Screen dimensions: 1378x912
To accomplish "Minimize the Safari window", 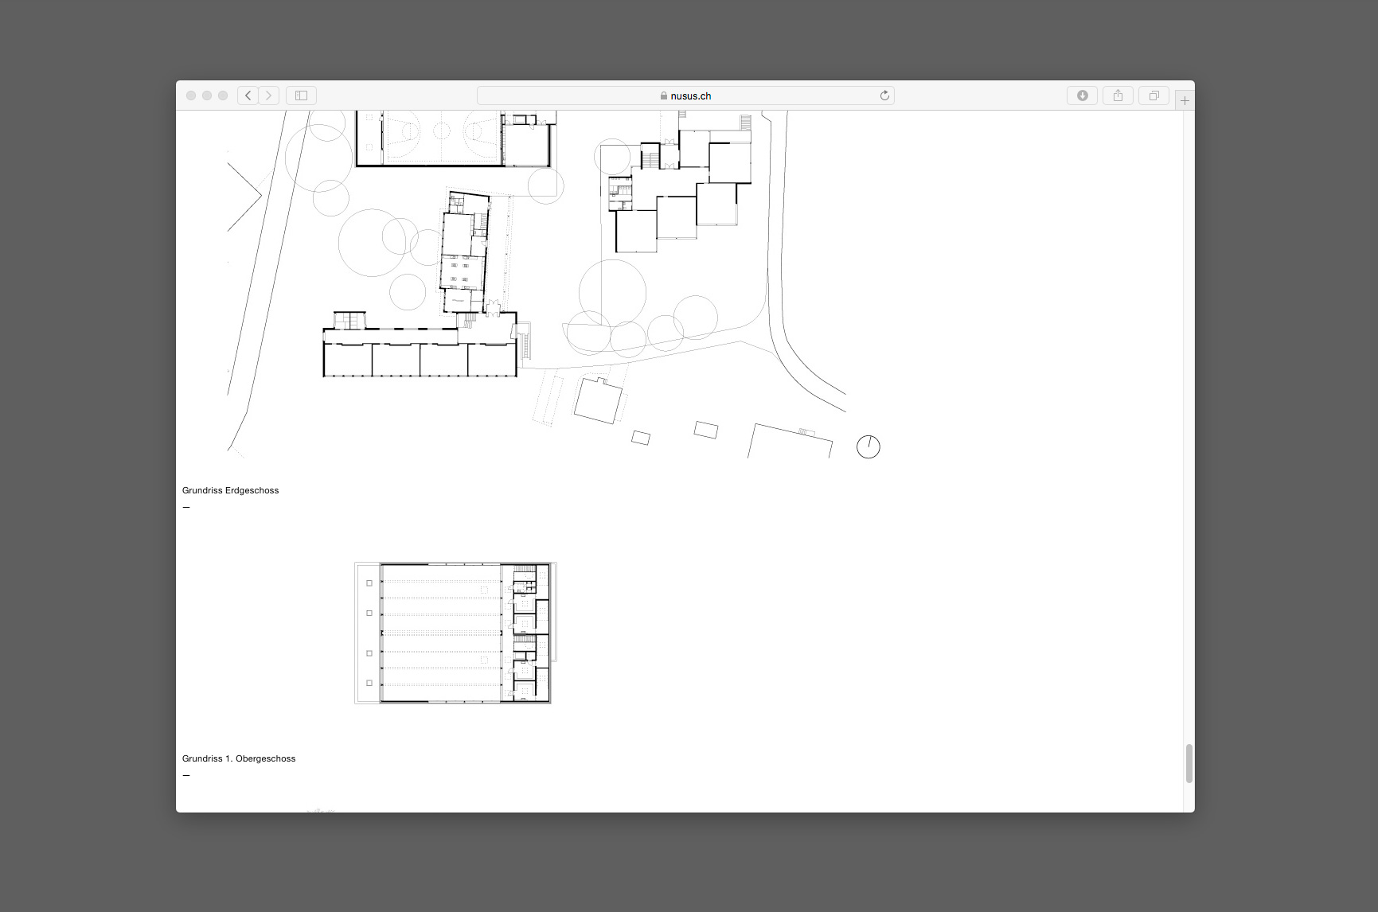I will [207, 95].
